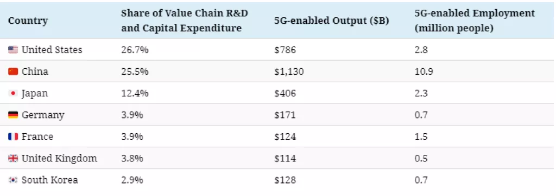The height and width of the screenshot is (196, 556).
Task: Click the South Korea flag icon
Action: tap(13, 180)
